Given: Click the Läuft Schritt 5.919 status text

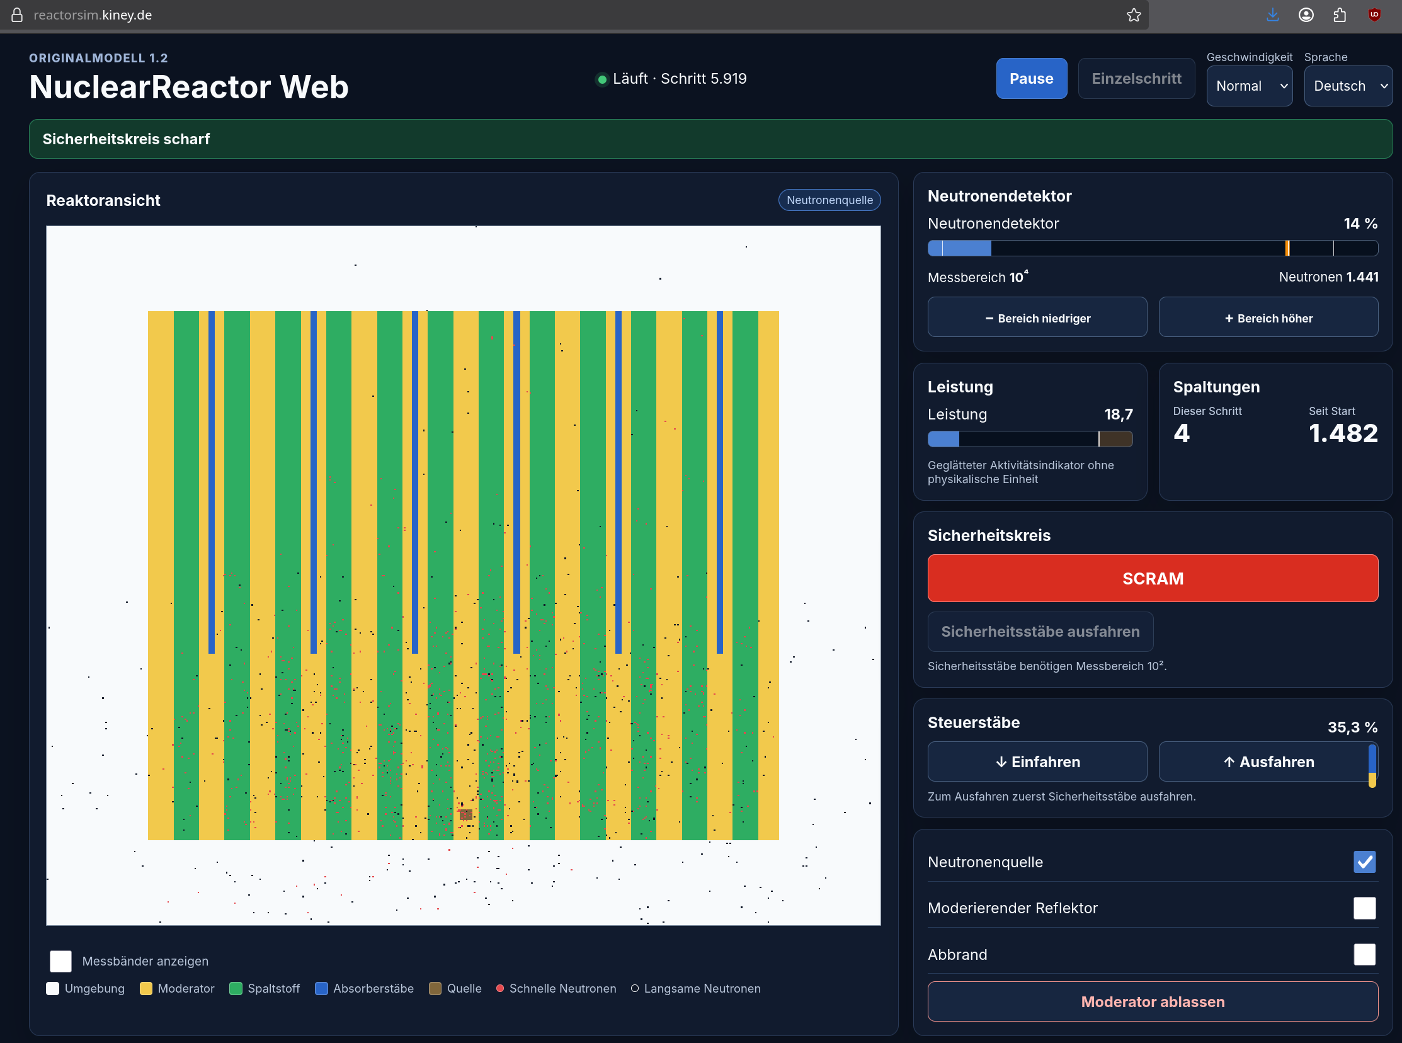Looking at the screenshot, I should [679, 79].
